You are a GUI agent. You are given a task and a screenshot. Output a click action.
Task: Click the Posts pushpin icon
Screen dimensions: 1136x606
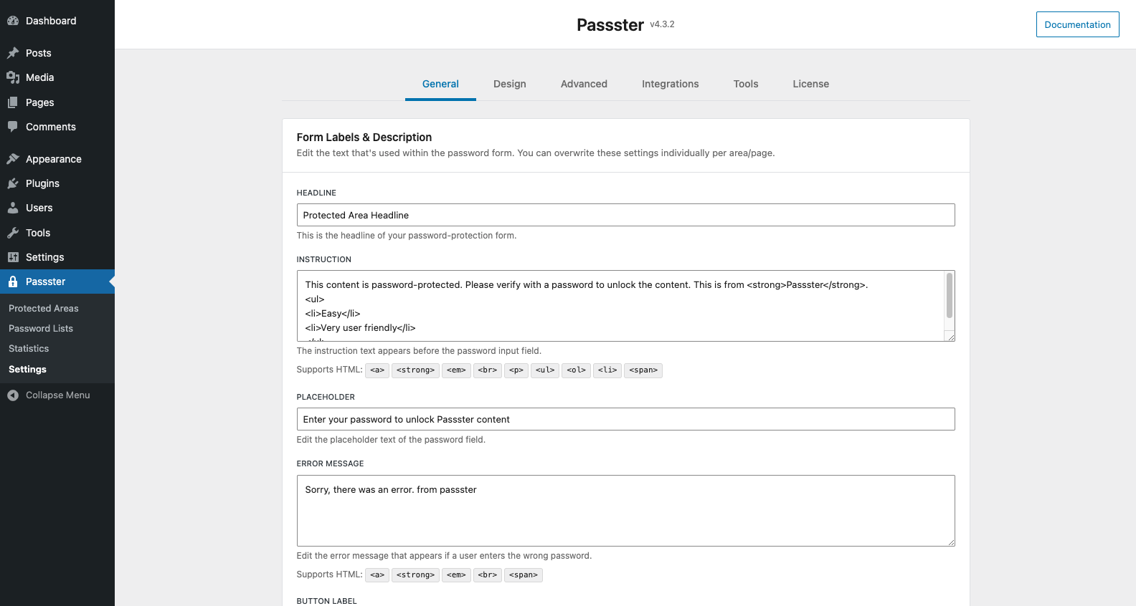(x=13, y=53)
